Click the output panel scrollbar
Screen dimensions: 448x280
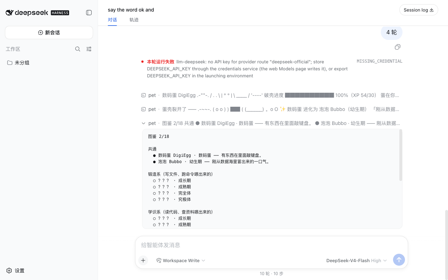[401, 155]
